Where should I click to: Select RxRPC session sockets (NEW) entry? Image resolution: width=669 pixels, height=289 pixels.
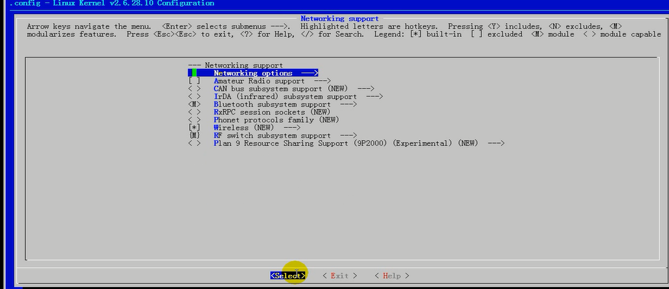[x=272, y=112]
